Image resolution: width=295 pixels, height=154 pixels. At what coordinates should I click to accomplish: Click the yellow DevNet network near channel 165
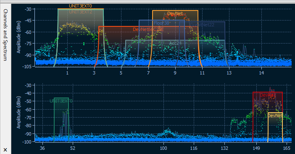pyautogui.click(x=275, y=116)
